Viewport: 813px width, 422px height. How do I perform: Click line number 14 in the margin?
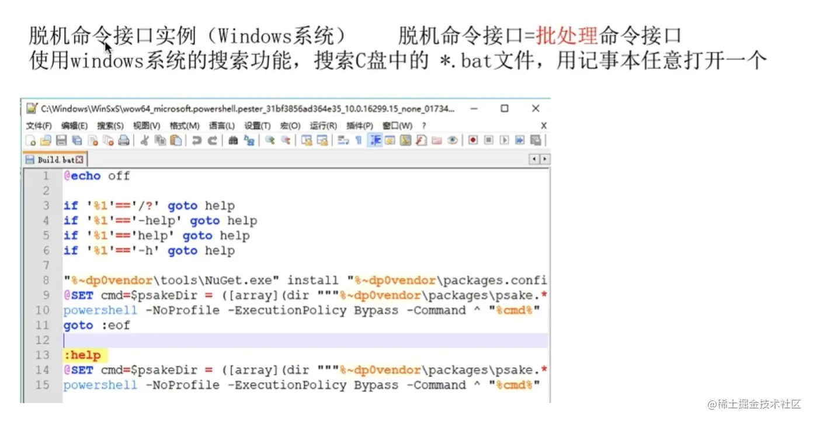click(42, 370)
